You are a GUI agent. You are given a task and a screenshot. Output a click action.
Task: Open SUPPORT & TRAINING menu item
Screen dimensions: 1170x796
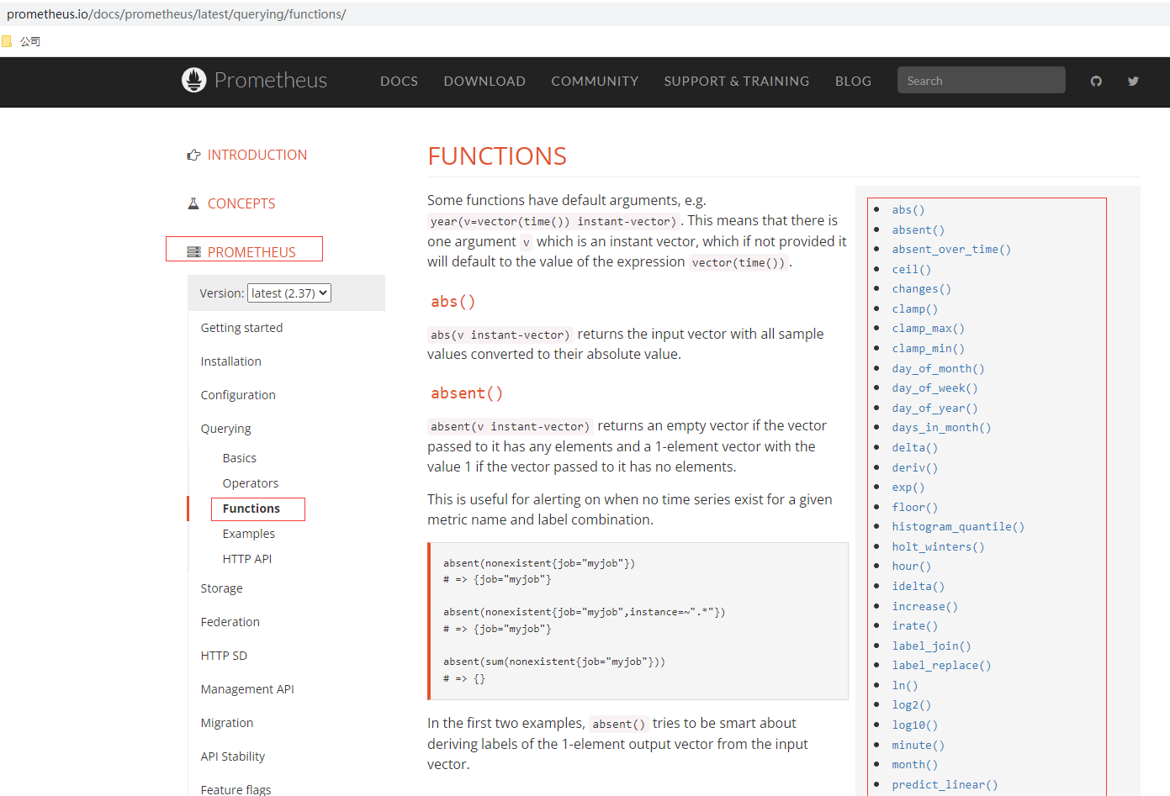pos(737,81)
